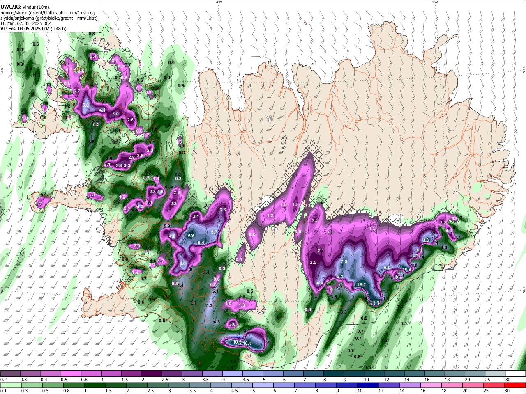Screen dimensions: 526x394
Task: Select the 'VT: Fös. 09.05.2025 00Z (+48 h)' line
Action: pyautogui.click(x=34, y=29)
